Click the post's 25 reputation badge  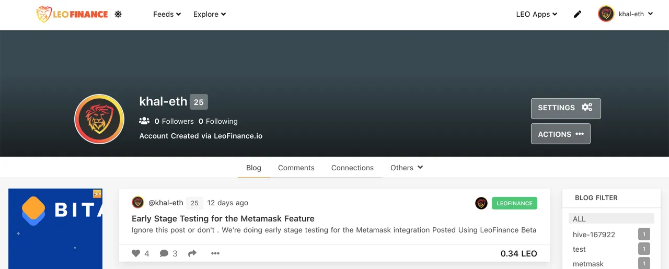click(194, 203)
